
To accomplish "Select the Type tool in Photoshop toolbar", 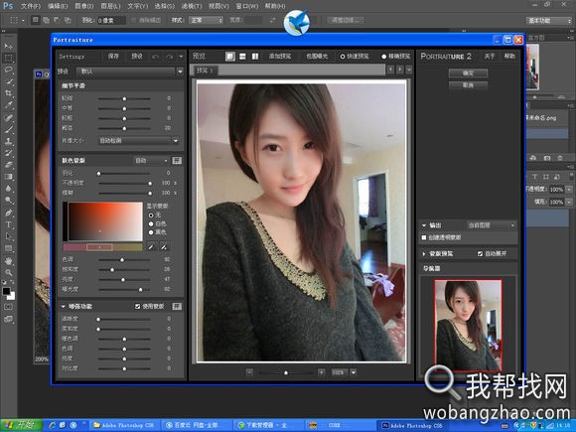I will [x=9, y=224].
